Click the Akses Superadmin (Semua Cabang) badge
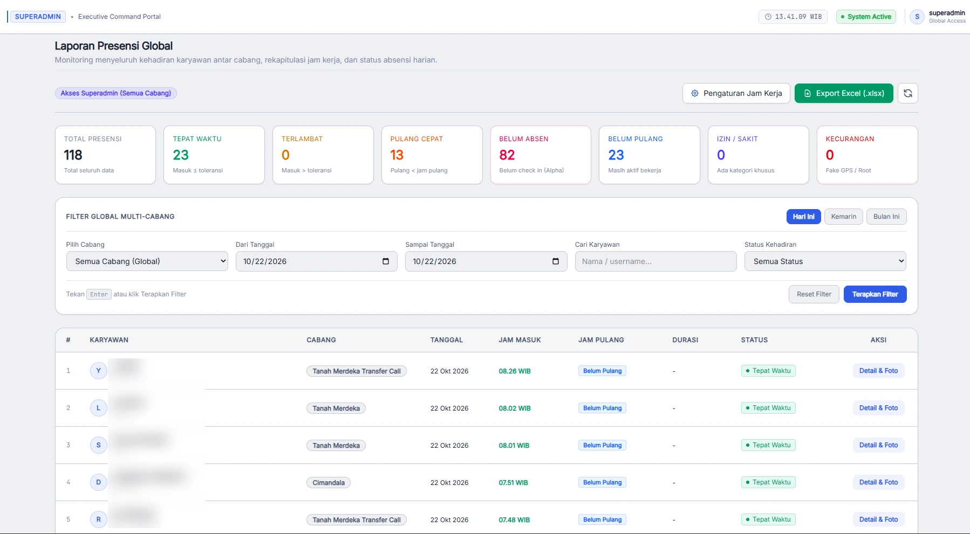 [116, 93]
